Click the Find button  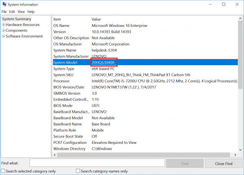tap(185, 163)
